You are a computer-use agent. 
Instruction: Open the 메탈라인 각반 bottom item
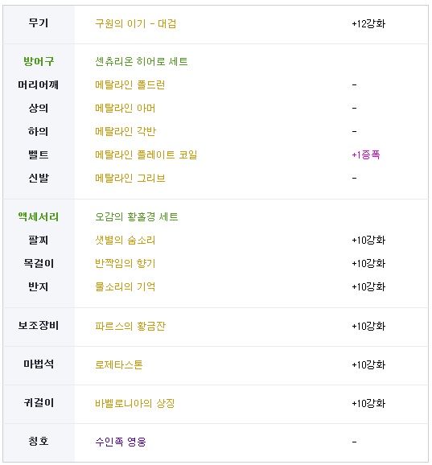[125, 131]
